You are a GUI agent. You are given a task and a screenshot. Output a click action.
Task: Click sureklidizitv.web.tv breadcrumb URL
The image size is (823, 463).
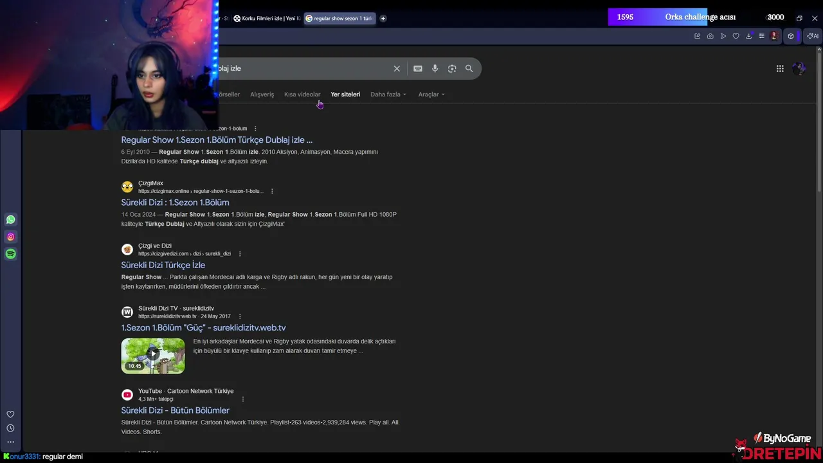(167, 316)
